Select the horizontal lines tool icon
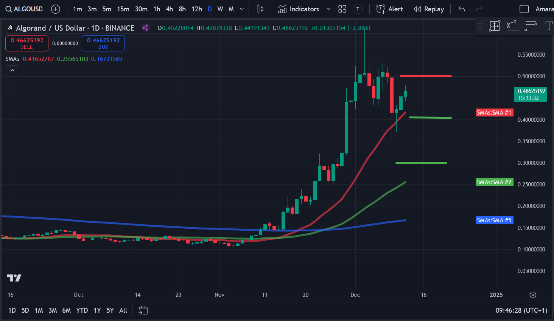The image size is (554, 321). (x=531, y=26)
